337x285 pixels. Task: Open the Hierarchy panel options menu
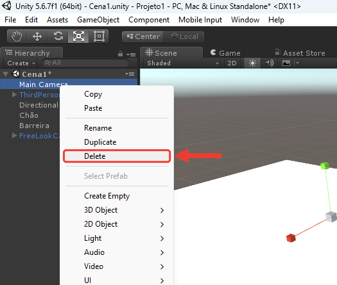click(131, 54)
